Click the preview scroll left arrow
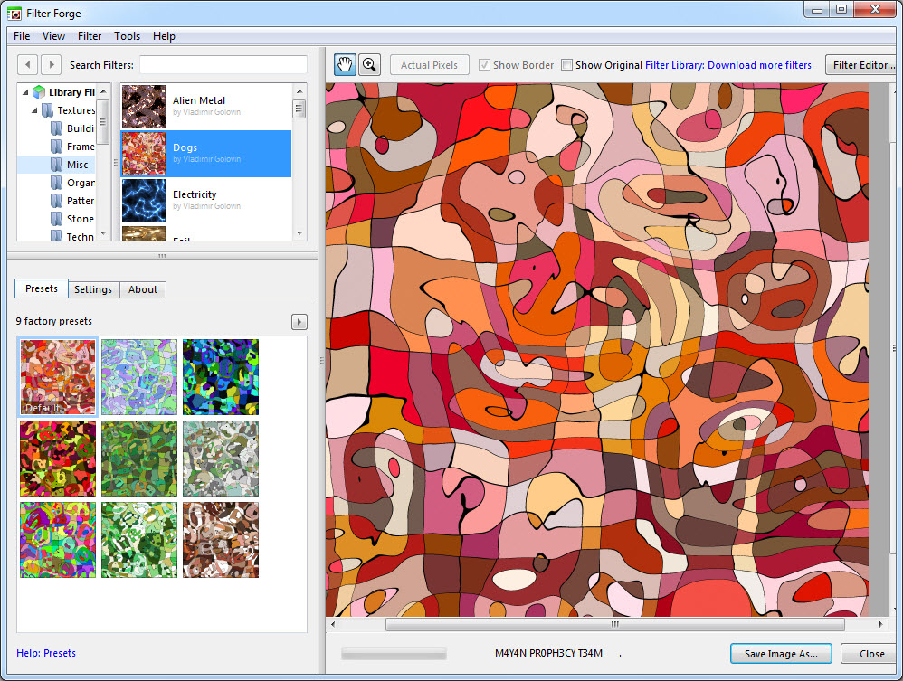The width and height of the screenshot is (903, 681). 333,624
